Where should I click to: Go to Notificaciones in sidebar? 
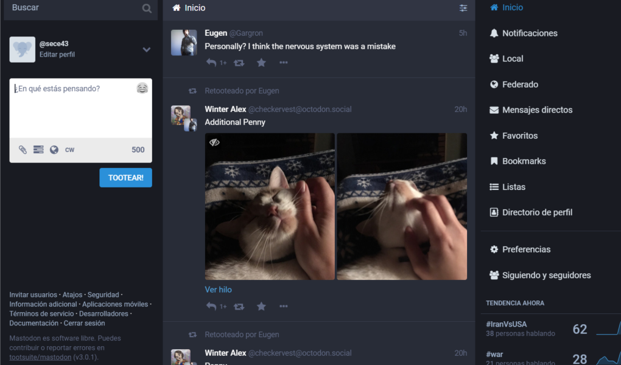(530, 33)
